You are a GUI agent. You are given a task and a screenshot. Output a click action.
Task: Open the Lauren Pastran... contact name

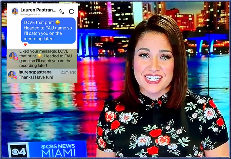[x=38, y=10]
